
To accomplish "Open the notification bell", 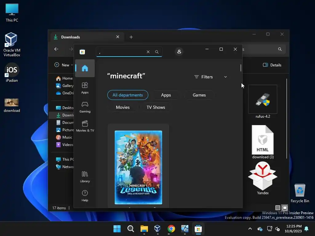I will click(x=307, y=229).
